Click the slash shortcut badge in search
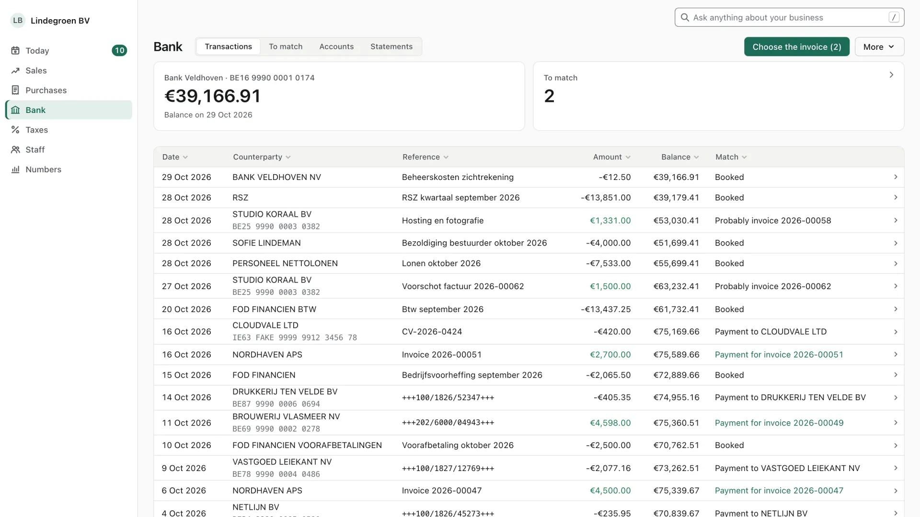Viewport: 920px width, 517px height. tap(894, 17)
